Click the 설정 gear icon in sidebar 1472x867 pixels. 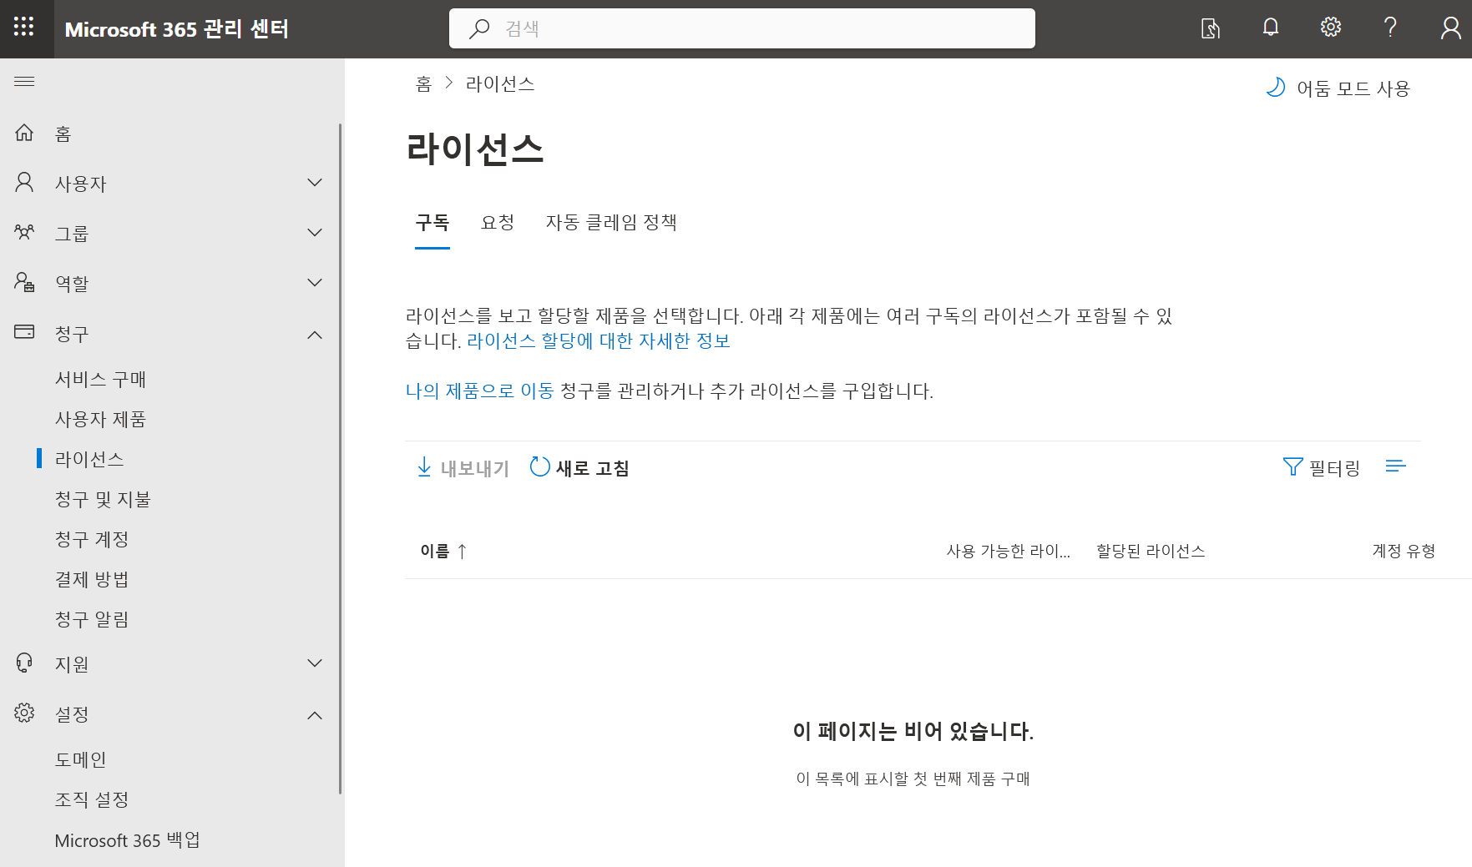pyautogui.click(x=24, y=713)
